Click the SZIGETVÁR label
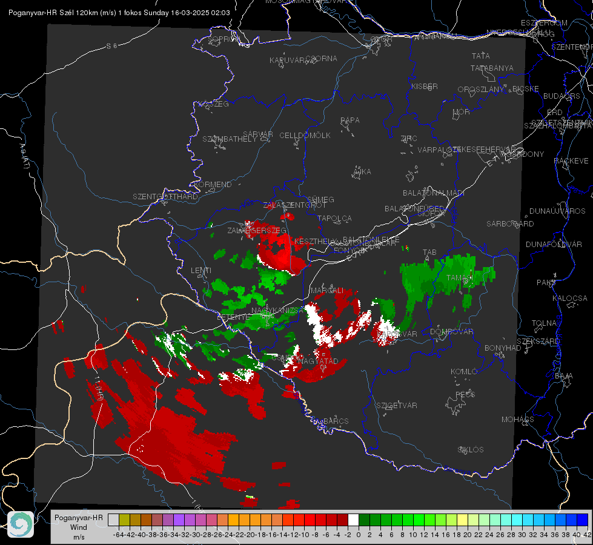The width and height of the screenshot is (593, 545). (397, 406)
